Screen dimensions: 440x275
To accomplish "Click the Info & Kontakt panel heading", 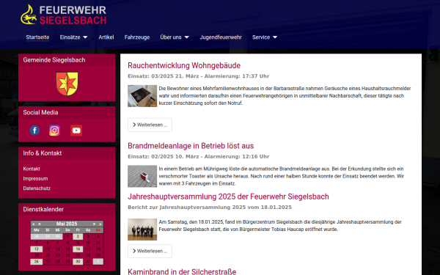I will 43,153.
